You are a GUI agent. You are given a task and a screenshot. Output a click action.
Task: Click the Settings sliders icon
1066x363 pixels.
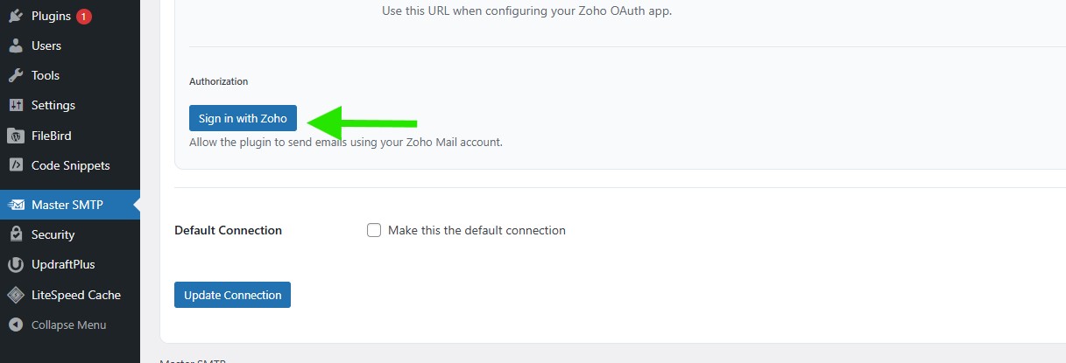pos(16,105)
